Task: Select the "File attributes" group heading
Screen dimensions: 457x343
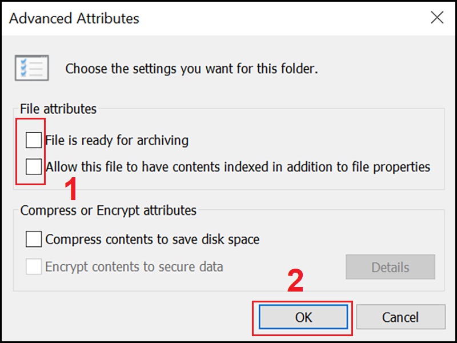Action: tap(58, 109)
